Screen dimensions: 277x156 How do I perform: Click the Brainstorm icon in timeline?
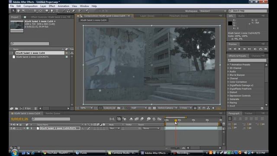148,119
